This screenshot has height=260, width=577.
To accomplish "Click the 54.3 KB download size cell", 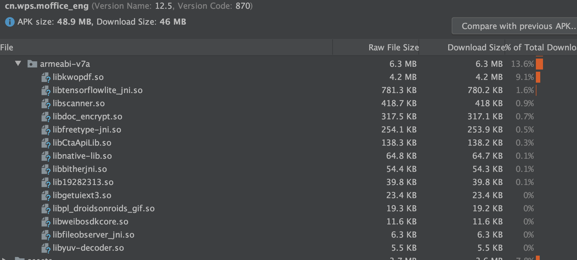I will [x=488, y=169].
